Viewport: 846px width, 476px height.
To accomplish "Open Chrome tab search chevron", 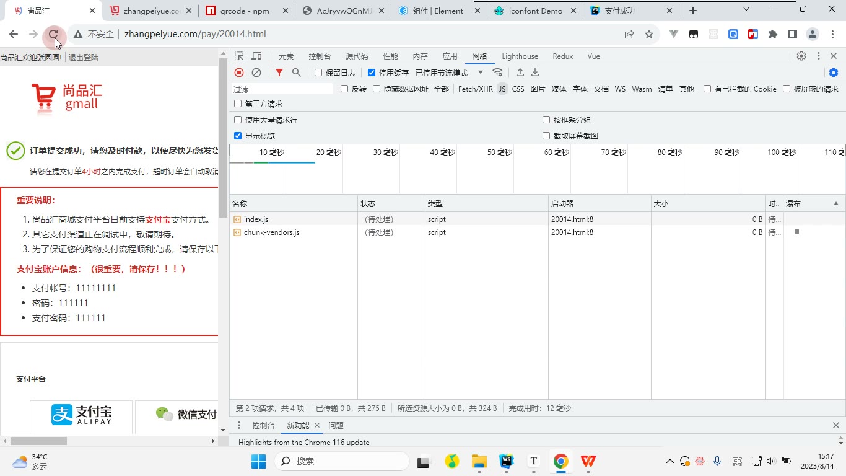I will tap(746, 9).
